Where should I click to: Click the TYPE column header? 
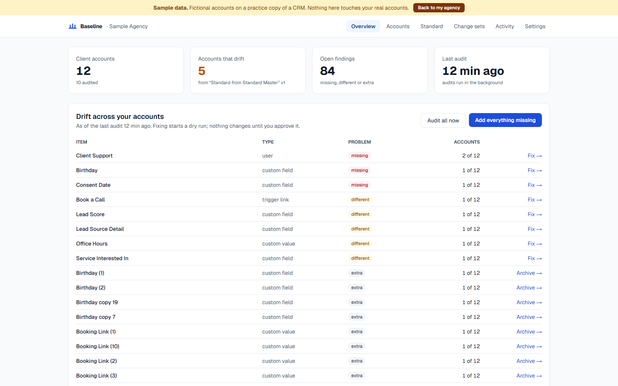268,142
